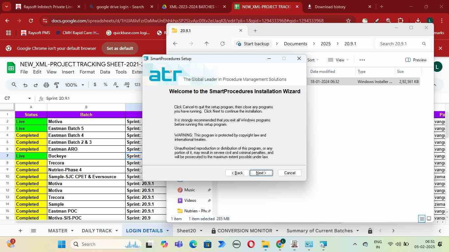Open Chrome Downloads toolbar icon

[418, 21]
